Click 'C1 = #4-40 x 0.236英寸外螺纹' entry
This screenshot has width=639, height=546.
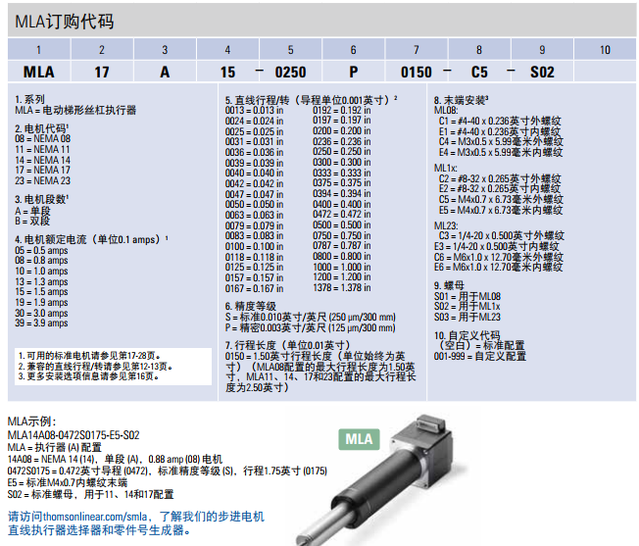pos(500,121)
